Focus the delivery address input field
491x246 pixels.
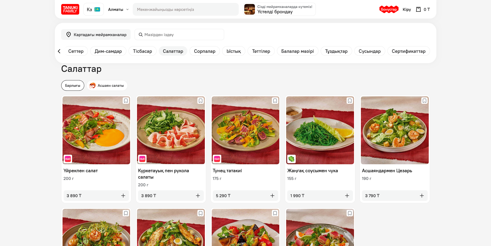click(x=186, y=9)
